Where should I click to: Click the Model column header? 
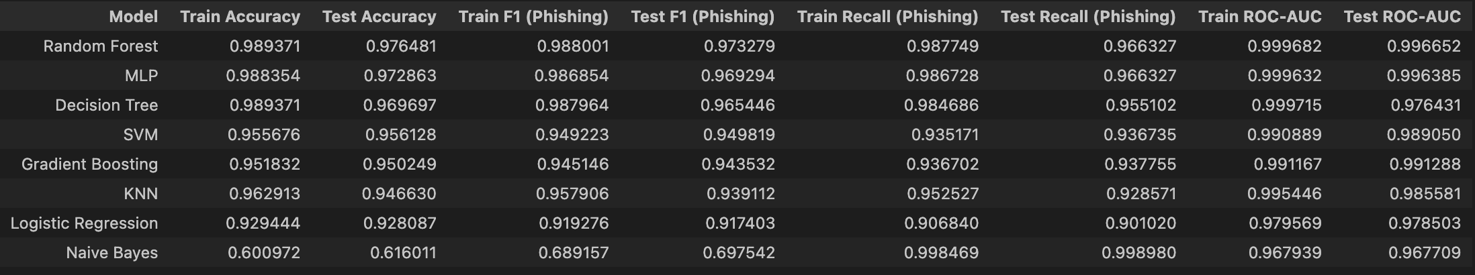click(x=133, y=17)
